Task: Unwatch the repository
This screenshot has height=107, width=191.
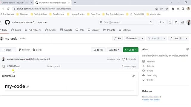Action: pos(133,38)
